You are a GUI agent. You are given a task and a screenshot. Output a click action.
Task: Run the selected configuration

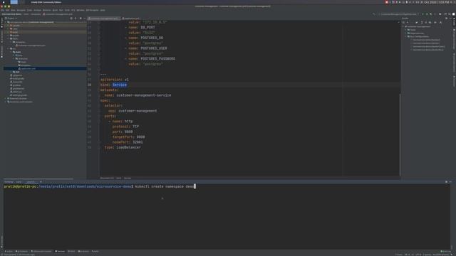[423, 14]
